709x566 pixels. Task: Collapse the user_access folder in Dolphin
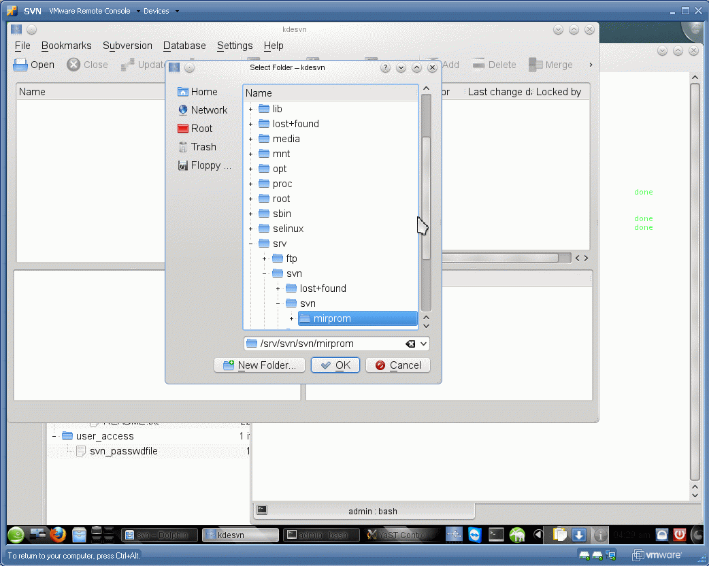pos(54,436)
